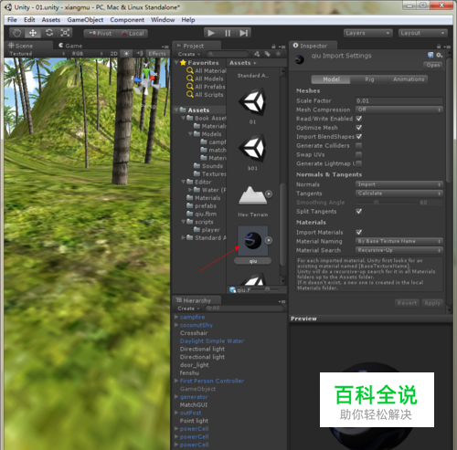Open the Mesh Compression dropdown
Image resolution: width=457 pixels, height=450 pixels.
click(399, 110)
